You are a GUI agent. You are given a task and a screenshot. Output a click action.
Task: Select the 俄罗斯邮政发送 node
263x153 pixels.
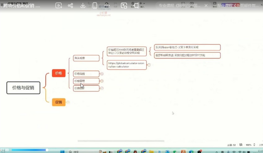tap(187, 55)
